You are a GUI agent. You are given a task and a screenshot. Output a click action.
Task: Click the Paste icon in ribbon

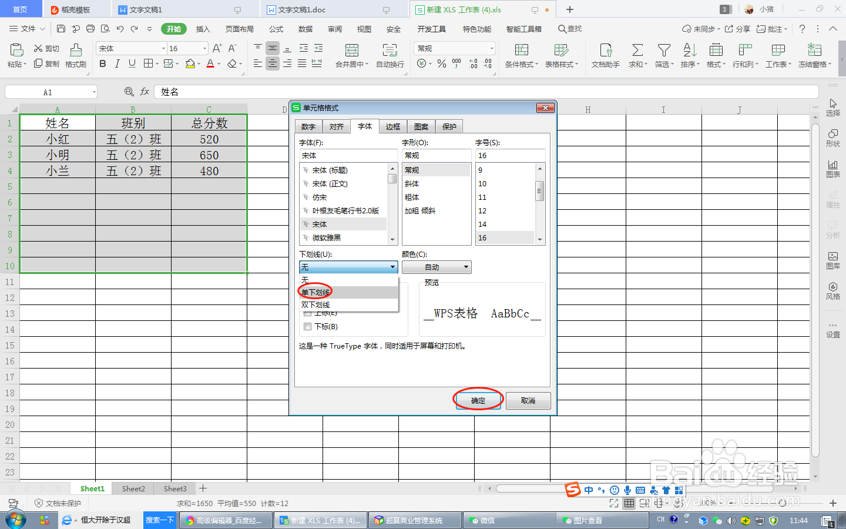tap(16, 51)
